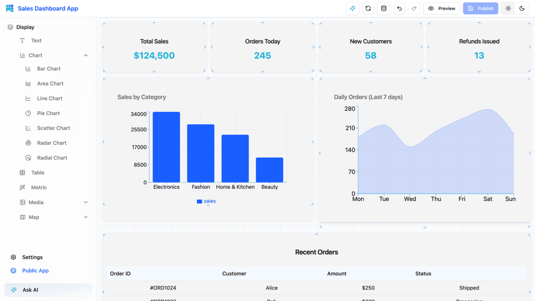Select the Radial Chart component
The height and width of the screenshot is (301, 535).
52,158
